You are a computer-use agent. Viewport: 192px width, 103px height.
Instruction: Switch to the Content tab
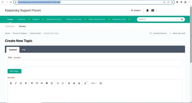13,50
